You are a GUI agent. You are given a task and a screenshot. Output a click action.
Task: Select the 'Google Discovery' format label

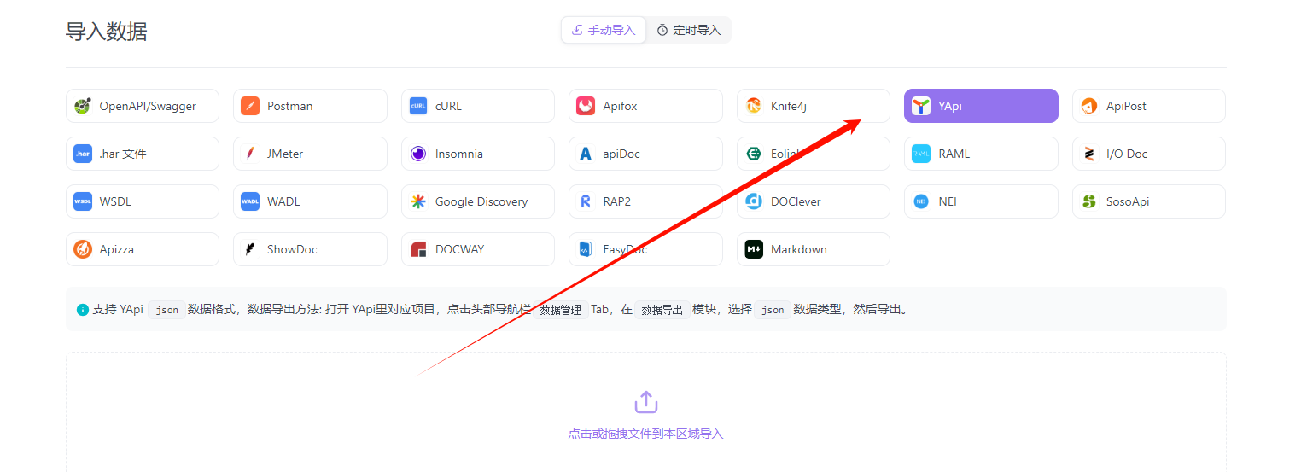tap(481, 201)
